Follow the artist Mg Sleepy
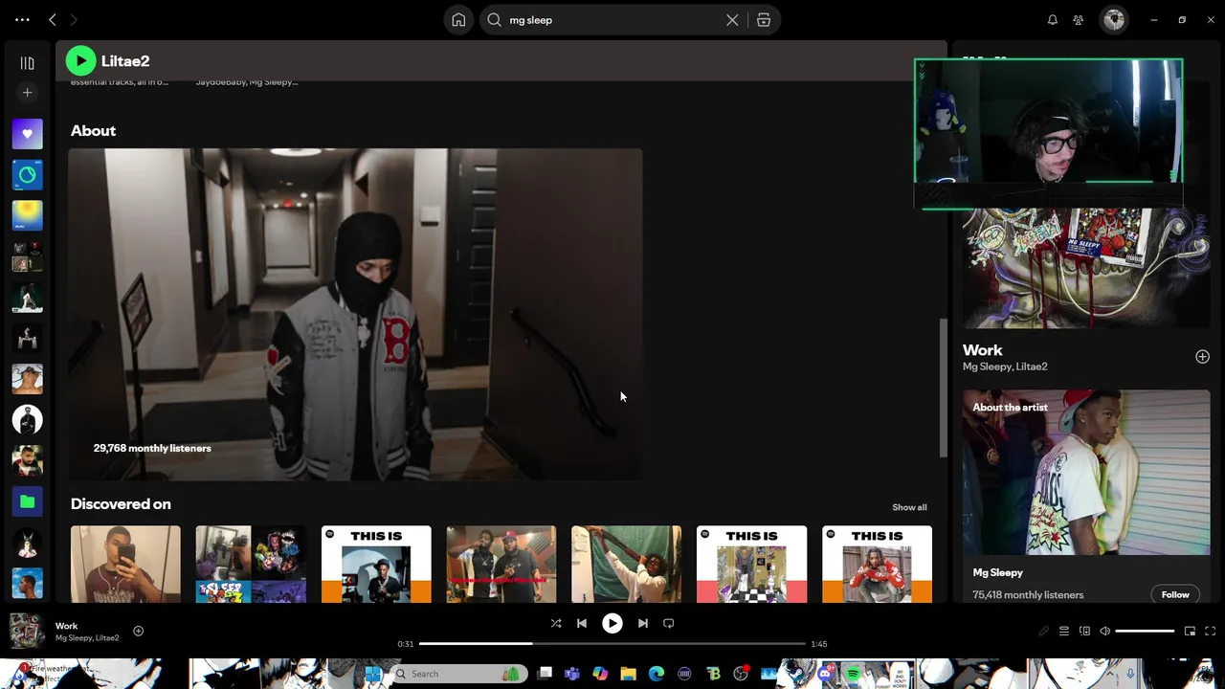Viewport: 1225px width, 689px height. pyautogui.click(x=1175, y=594)
